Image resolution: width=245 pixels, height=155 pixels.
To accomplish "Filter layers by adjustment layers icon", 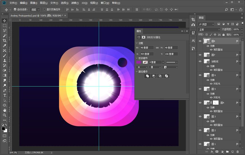I will pyautogui.click(x=223, y=24).
